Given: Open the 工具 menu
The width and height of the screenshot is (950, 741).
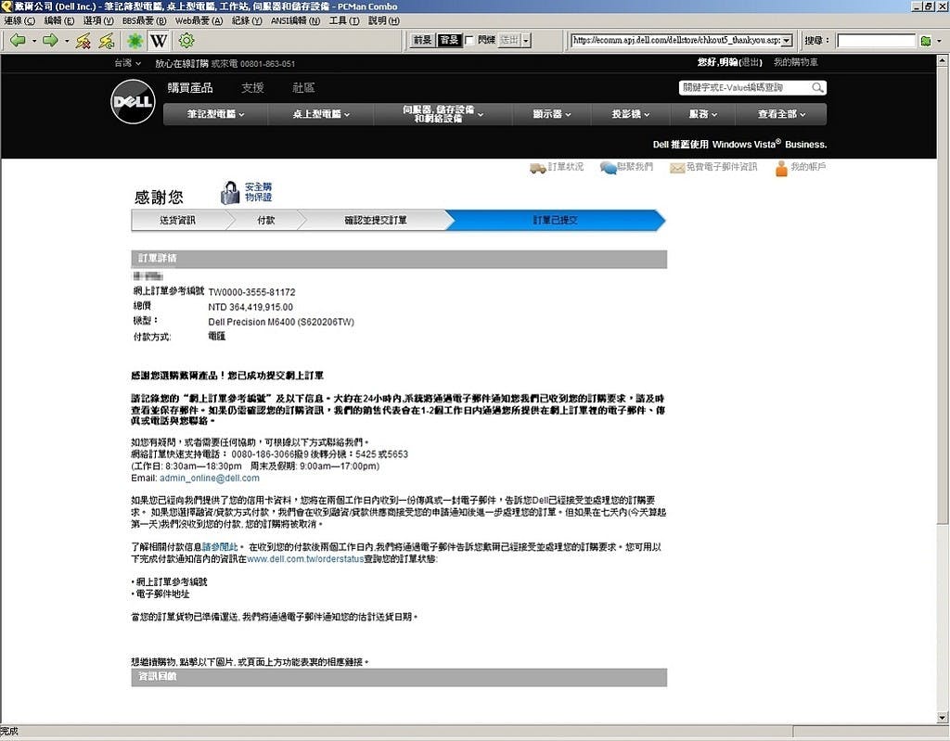Looking at the screenshot, I should (x=344, y=20).
